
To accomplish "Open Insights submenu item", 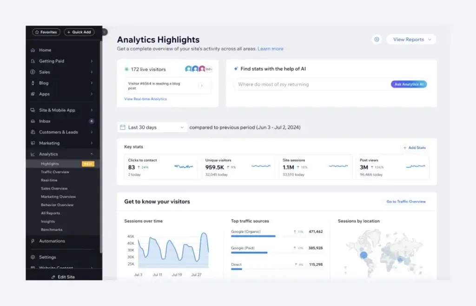I will point(48,222).
